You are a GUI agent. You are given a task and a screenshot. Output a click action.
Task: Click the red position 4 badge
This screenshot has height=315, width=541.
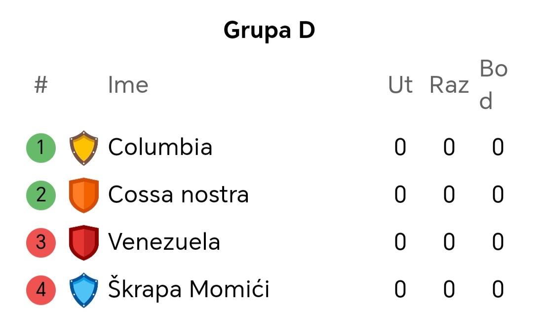pyautogui.click(x=40, y=290)
